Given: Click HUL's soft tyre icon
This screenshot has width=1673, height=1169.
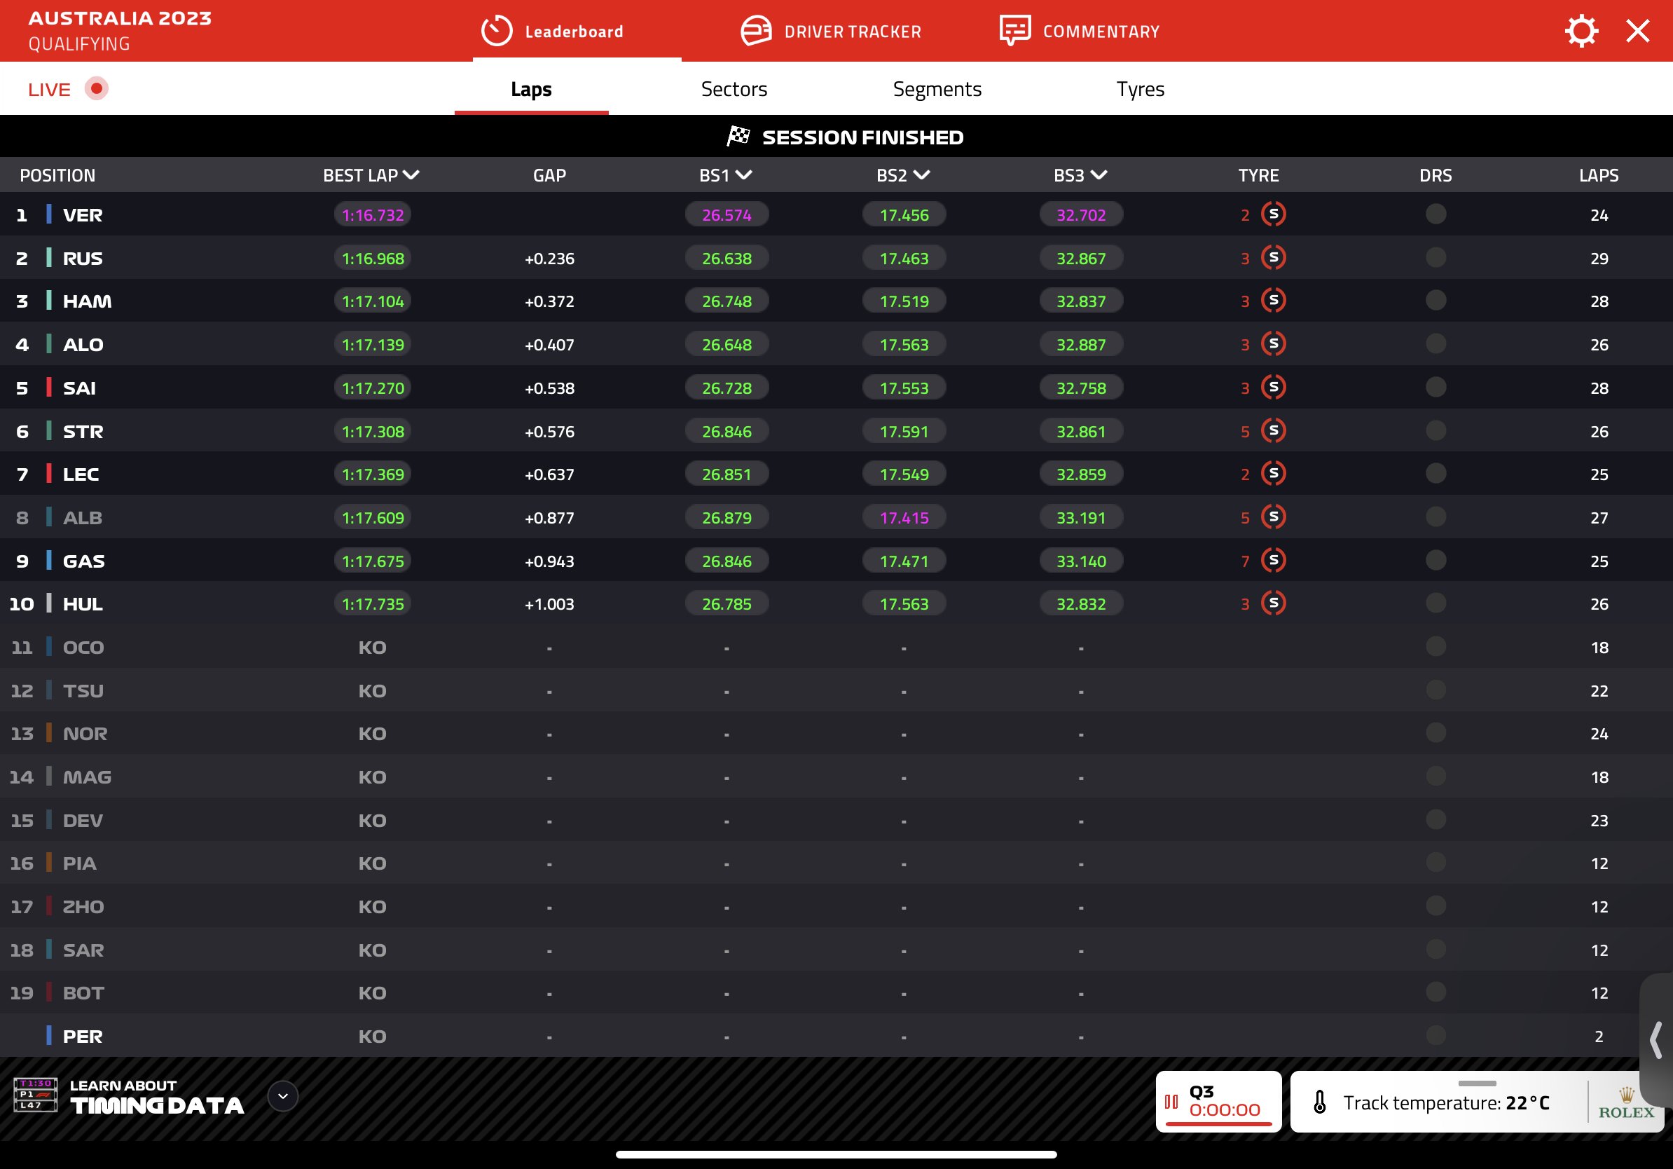Looking at the screenshot, I should (1273, 603).
